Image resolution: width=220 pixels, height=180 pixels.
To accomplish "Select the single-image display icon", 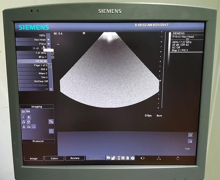I will [x=24, y=127].
